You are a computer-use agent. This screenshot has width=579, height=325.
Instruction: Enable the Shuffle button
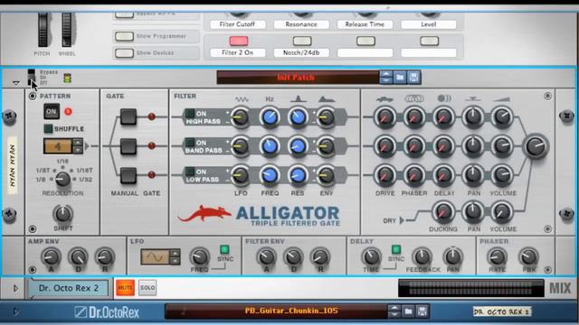(x=48, y=128)
